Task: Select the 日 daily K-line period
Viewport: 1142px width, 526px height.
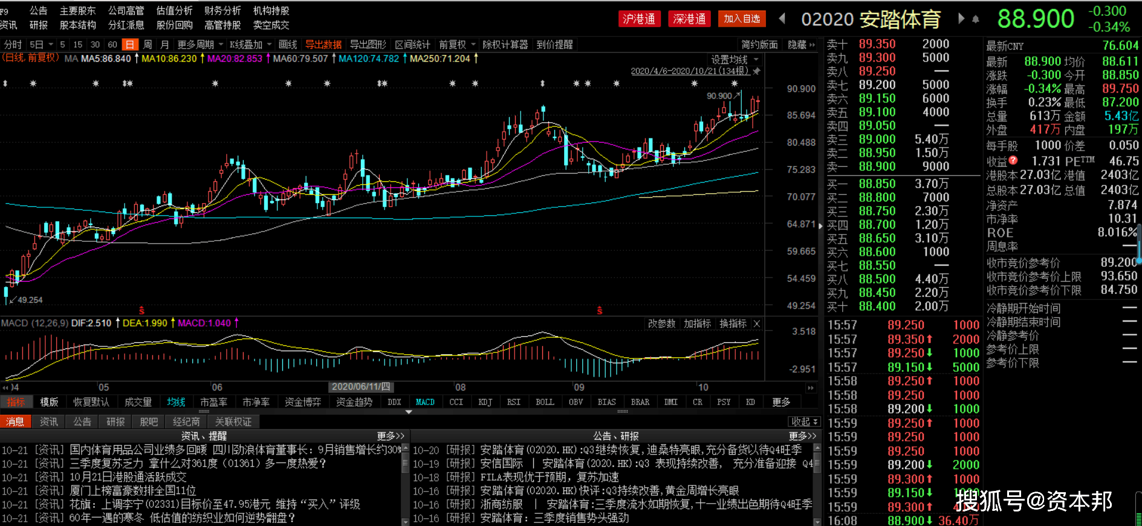Action: (x=129, y=45)
